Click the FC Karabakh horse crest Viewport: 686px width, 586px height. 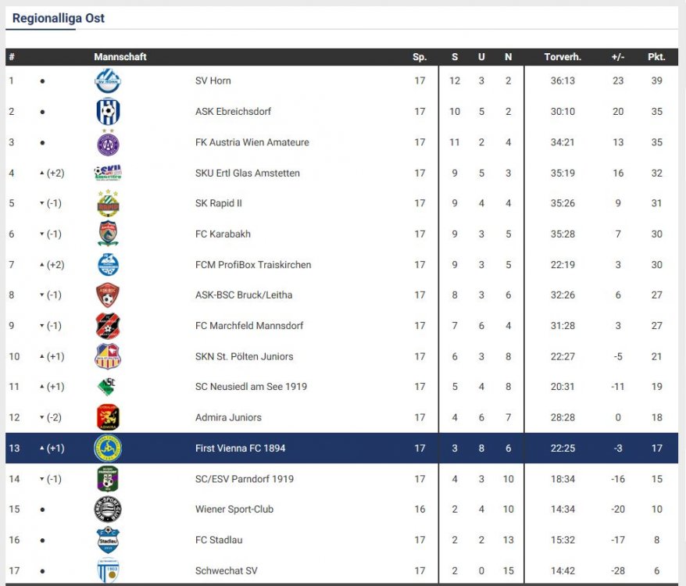tap(108, 234)
